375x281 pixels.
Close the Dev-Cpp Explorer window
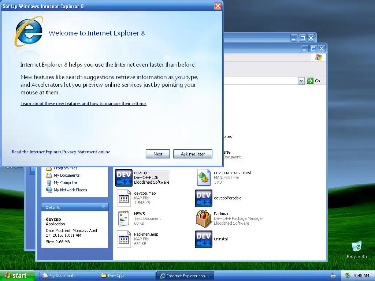[322, 49]
